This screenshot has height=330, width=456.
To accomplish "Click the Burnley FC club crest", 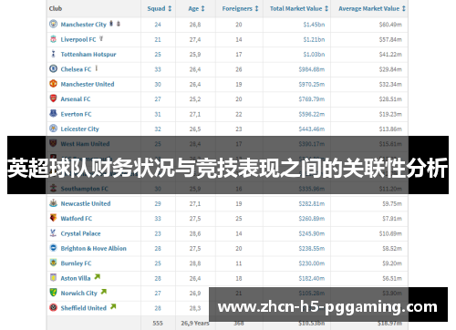I will (53, 263).
